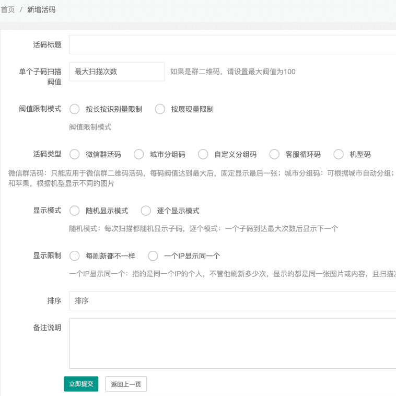Click the 新增活码 breadcrumb item
Viewport: 396px width, 396px height.
point(41,10)
